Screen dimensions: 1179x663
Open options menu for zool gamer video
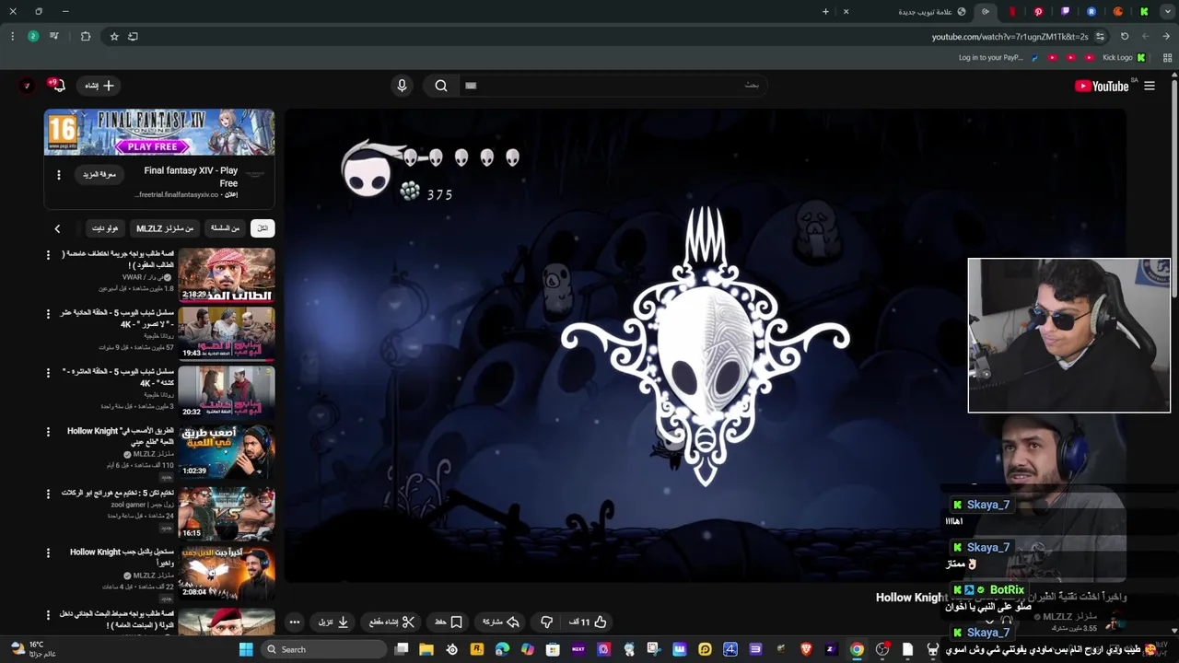click(x=49, y=494)
